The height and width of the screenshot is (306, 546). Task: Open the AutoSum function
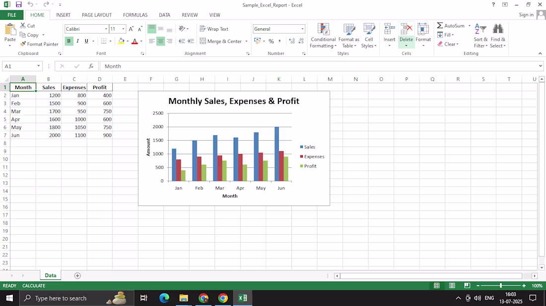(452, 25)
